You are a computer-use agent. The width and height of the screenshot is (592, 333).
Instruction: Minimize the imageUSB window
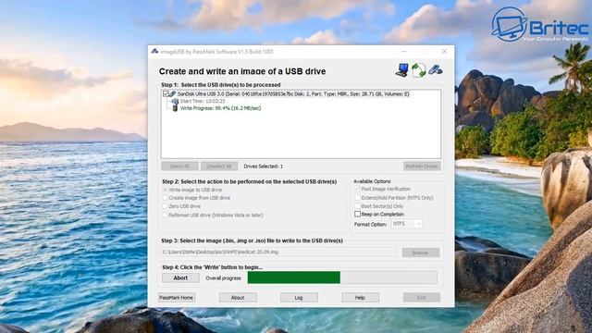404,52
